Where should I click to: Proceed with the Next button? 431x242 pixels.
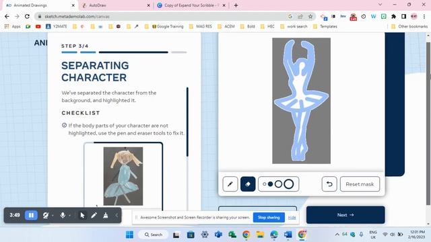pyautogui.click(x=345, y=215)
